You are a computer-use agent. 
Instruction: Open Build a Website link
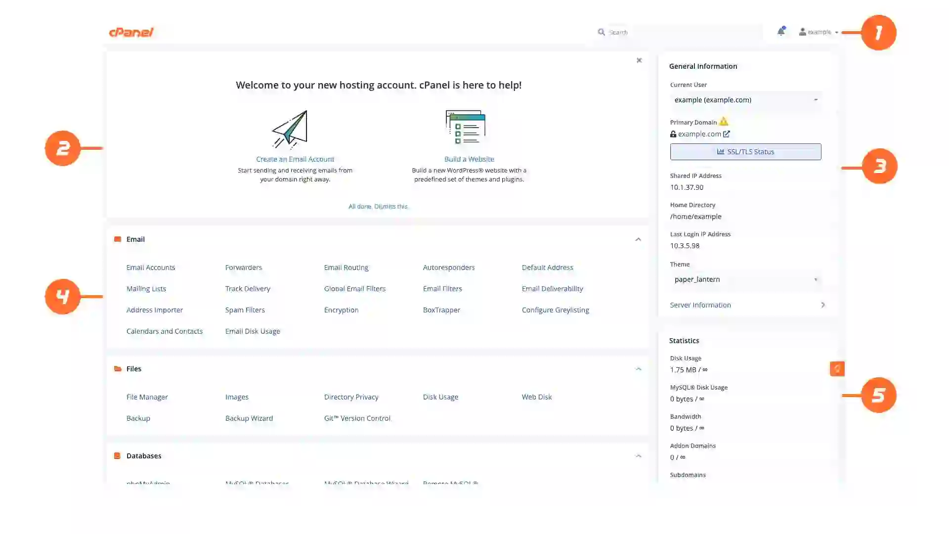(469, 159)
